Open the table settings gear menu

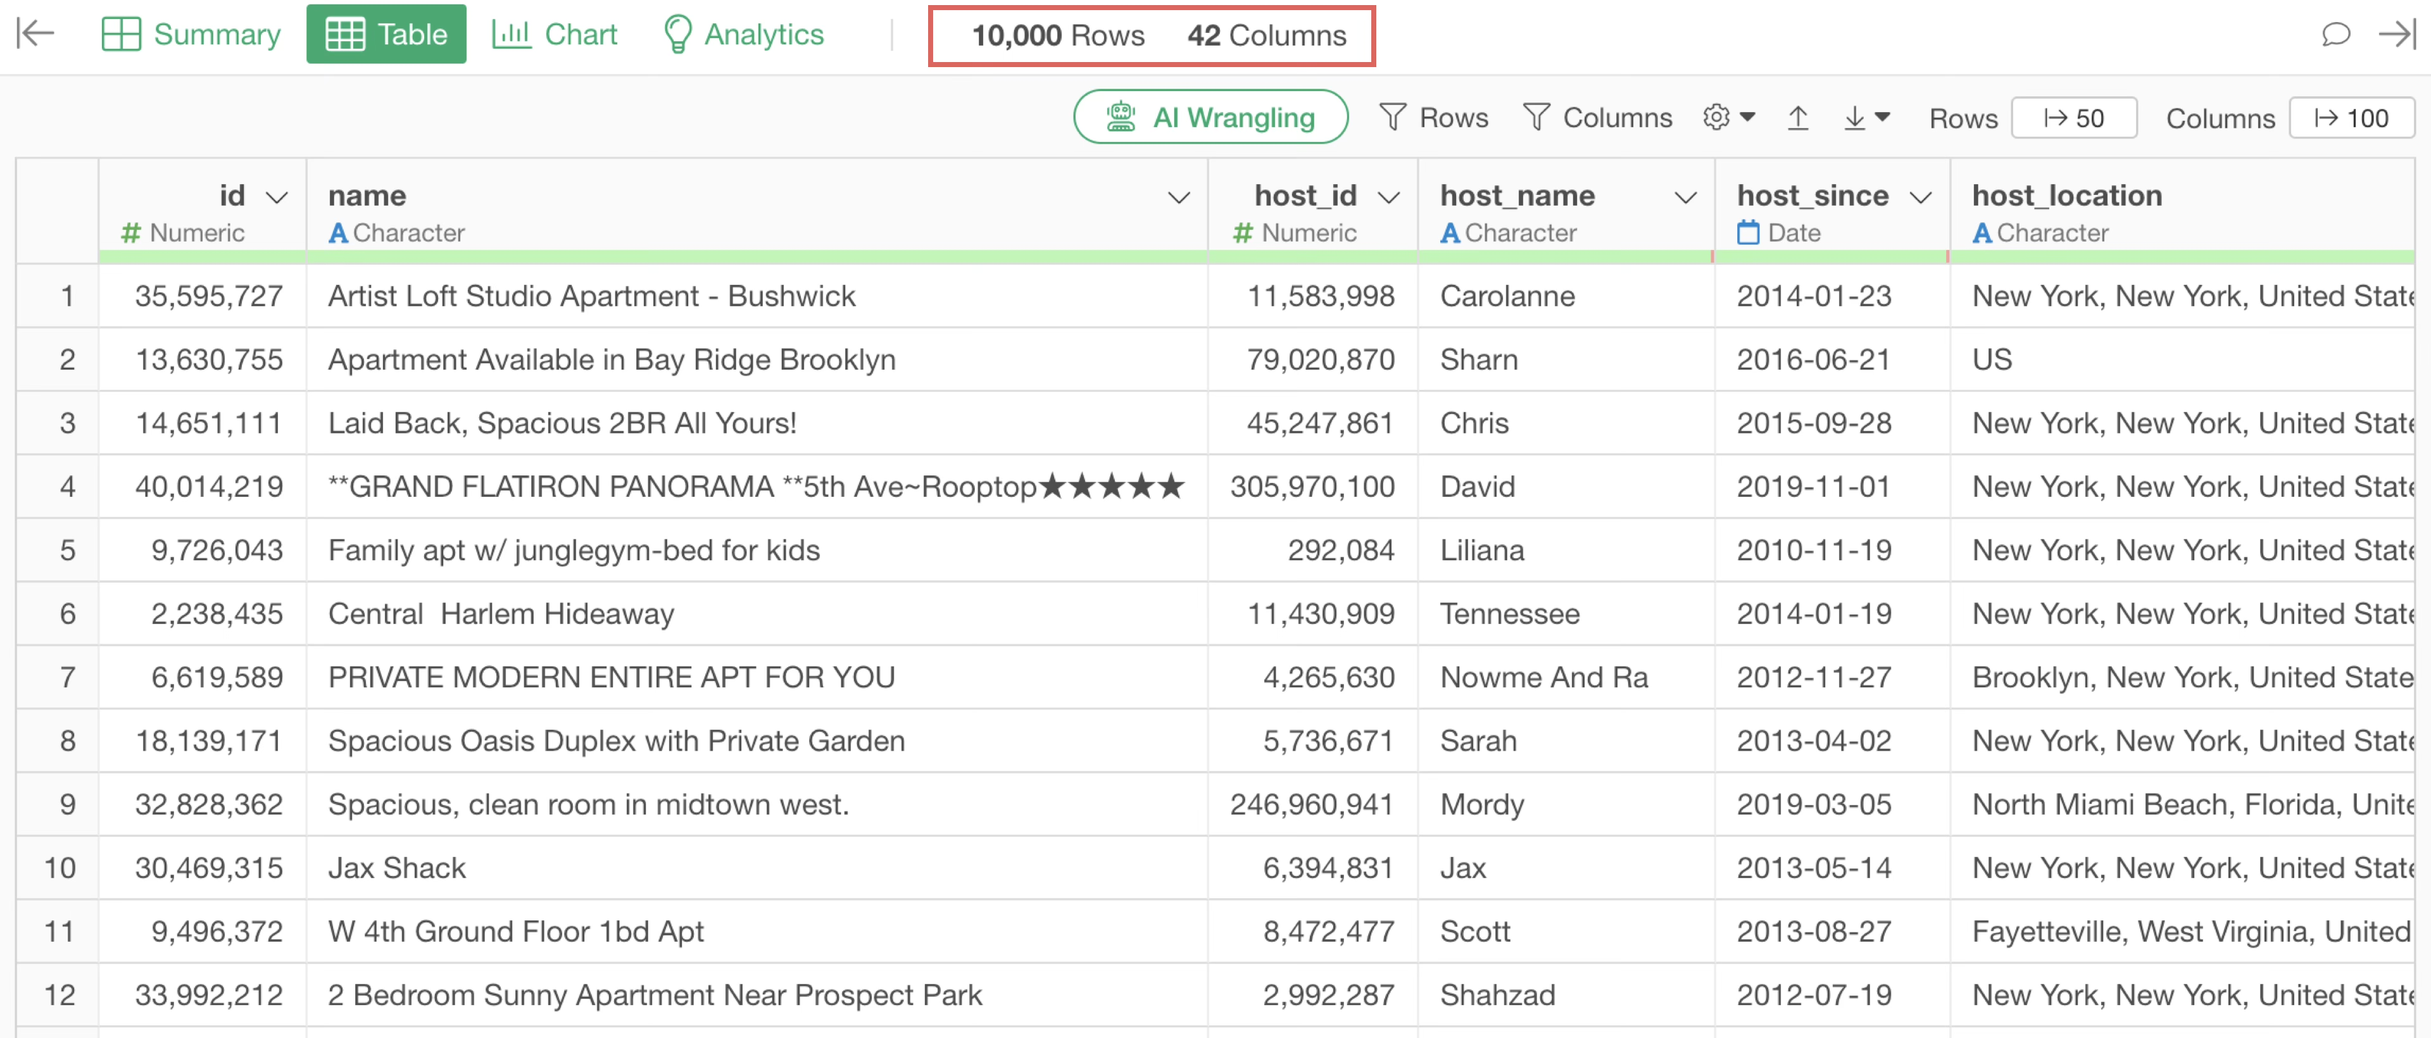click(x=1728, y=117)
